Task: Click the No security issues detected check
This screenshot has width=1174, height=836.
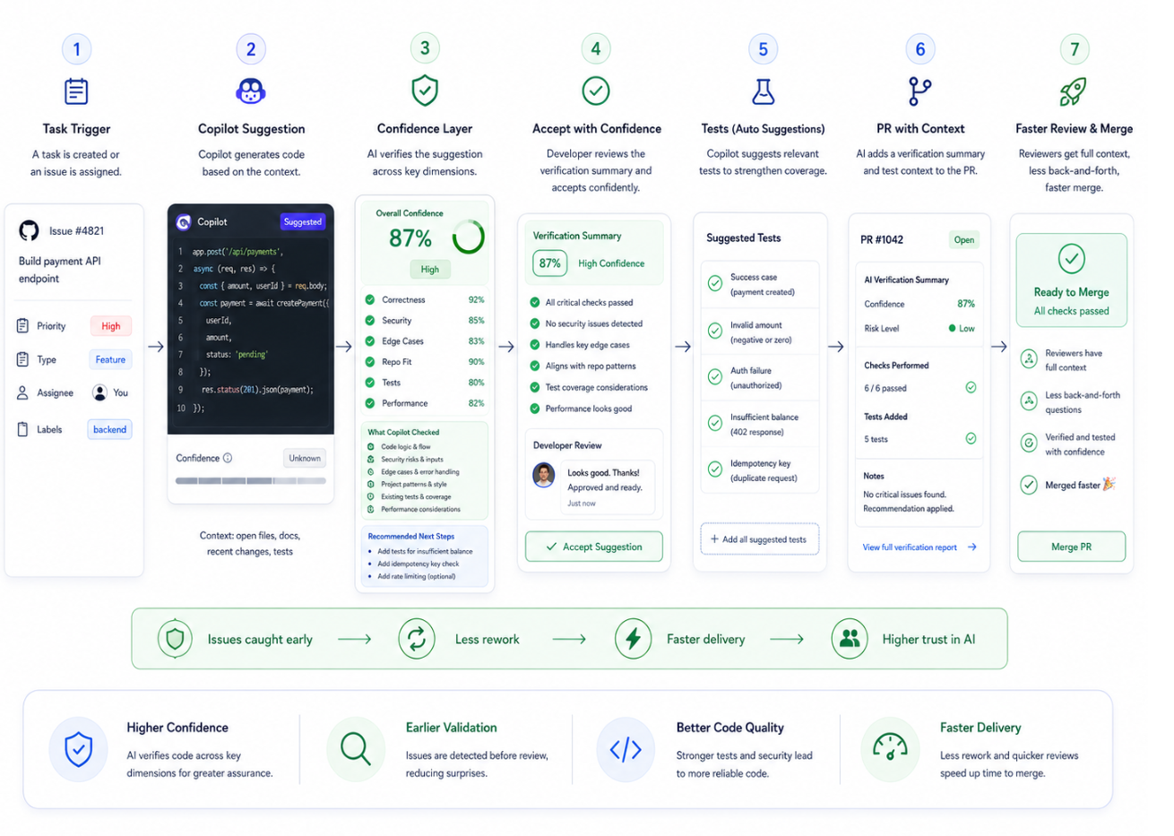Action: [535, 323]
